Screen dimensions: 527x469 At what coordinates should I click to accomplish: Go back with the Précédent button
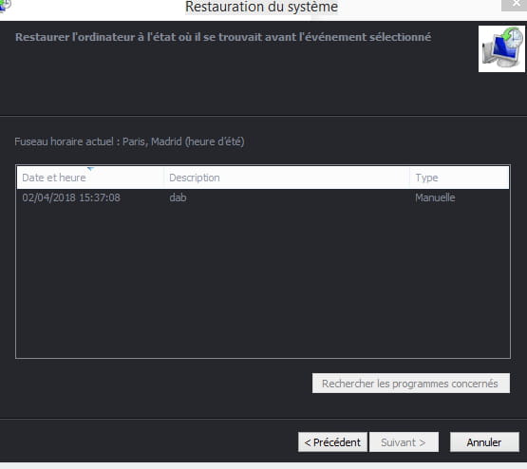tap(332, 442)
